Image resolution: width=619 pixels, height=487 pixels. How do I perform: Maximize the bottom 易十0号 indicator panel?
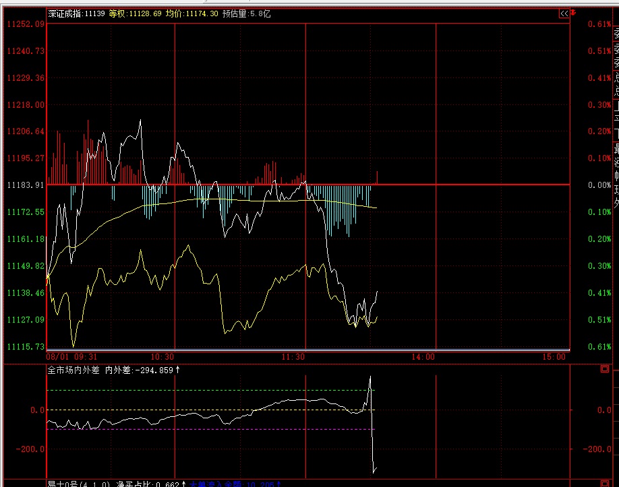tap(604, 483)
